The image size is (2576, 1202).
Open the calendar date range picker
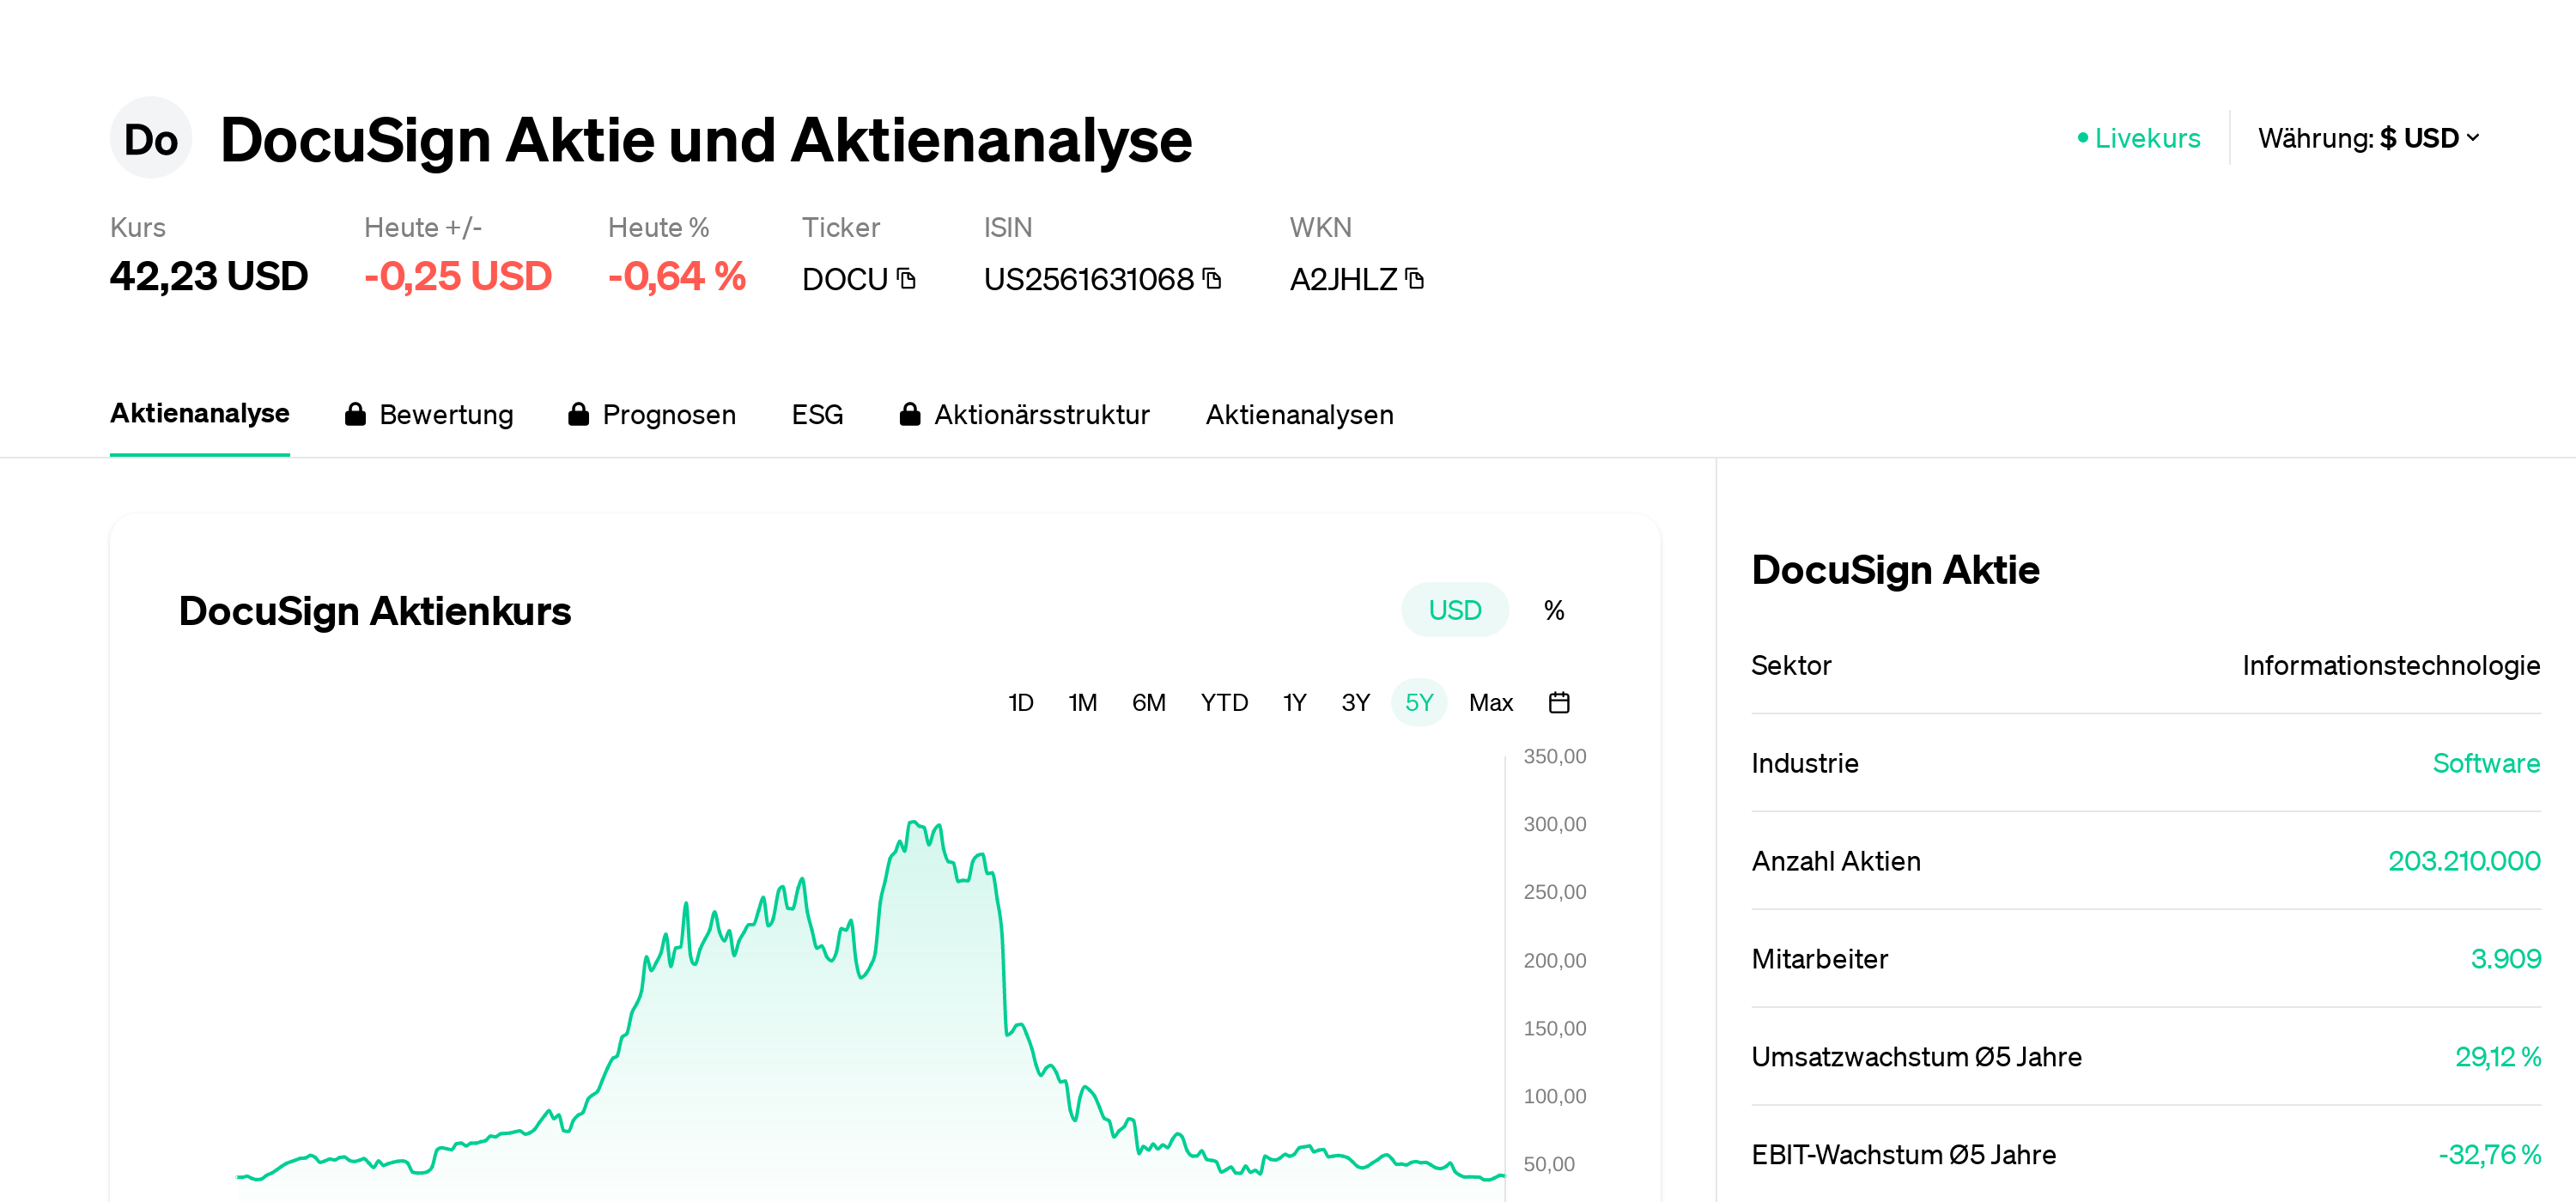[1558, 702]
